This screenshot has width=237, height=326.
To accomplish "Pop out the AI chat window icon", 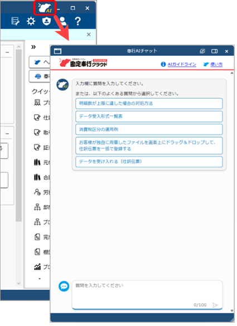I will pyautogui.click(x=202, y=51).
